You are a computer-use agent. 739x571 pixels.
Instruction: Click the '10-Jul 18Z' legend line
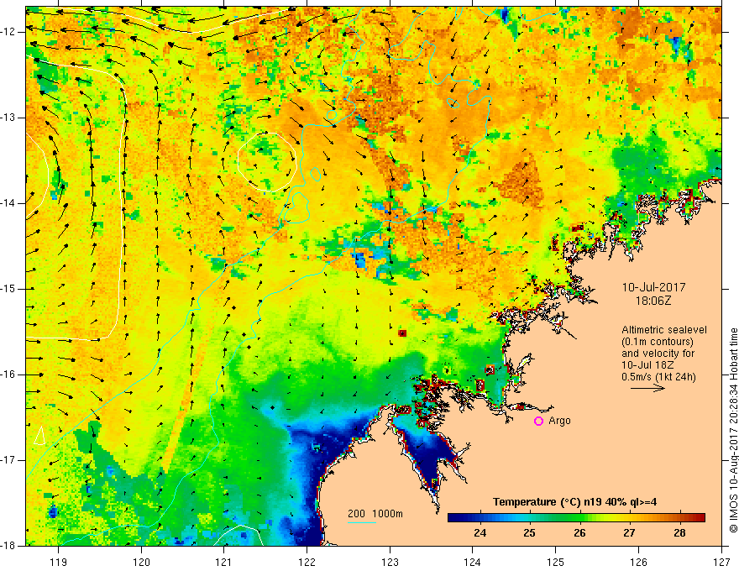[647, 365]
